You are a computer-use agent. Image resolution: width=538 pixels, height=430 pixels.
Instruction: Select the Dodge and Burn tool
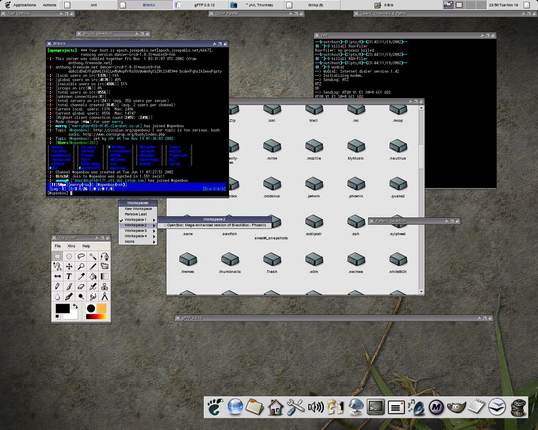click(81, 296)
